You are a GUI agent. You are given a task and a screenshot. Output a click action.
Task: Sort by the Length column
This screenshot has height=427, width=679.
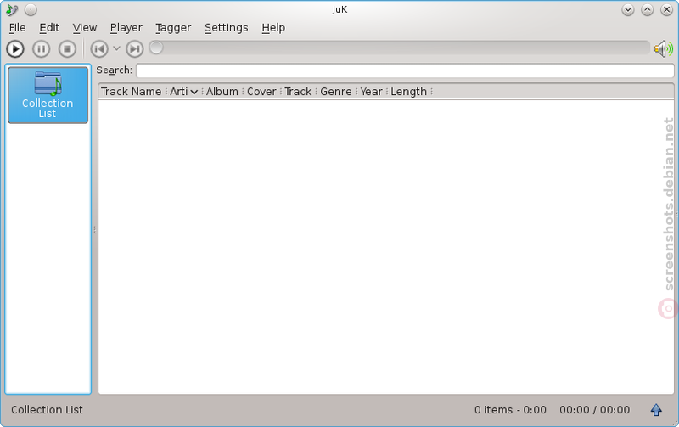tap(409, 92)
